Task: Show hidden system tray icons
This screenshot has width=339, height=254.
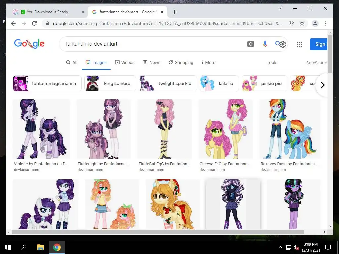Action: click(x=280, y=247)
